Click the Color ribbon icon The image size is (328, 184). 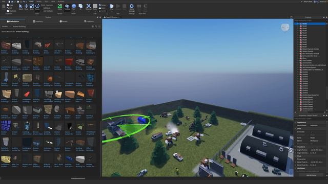(95, 6)
